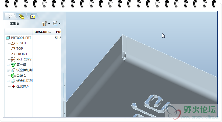Screen dimensions: 222x122
Task: Click the red 在此插入 arrow icon
Action: [x=13, y=86]
